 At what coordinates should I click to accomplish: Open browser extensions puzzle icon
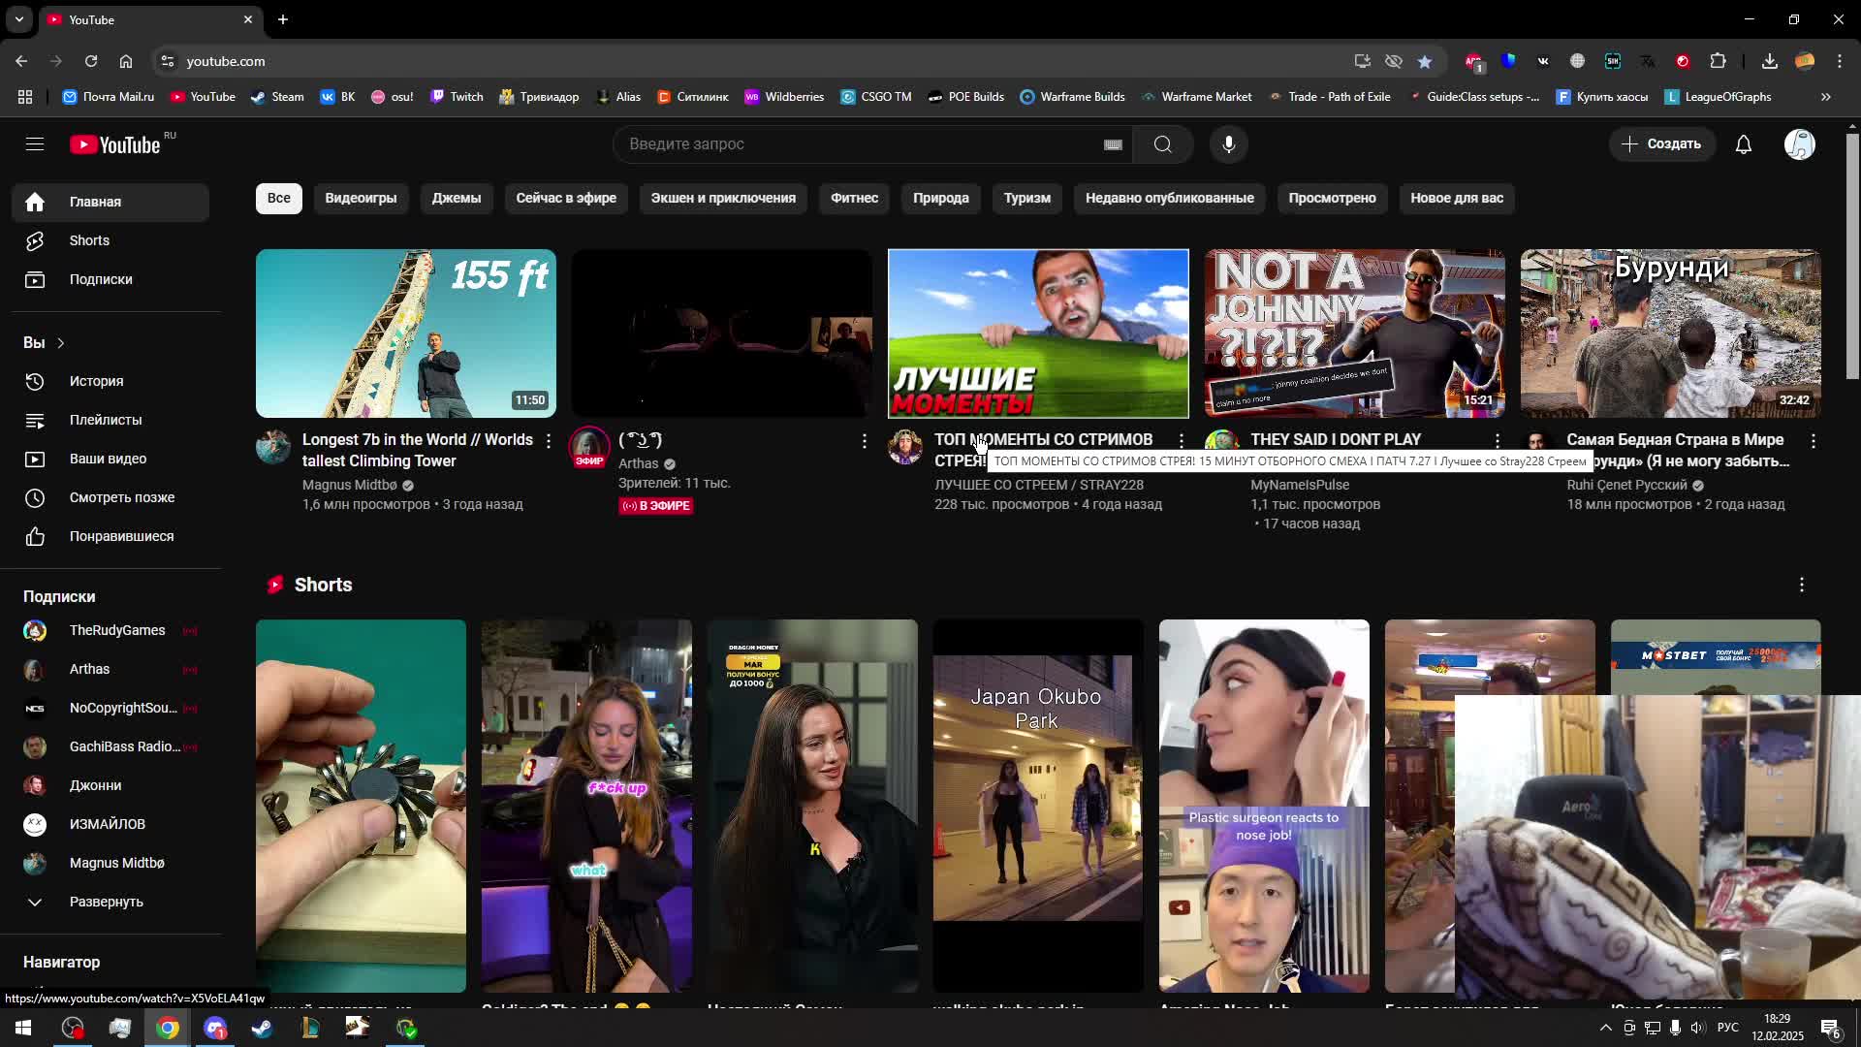click(x=1719, y=61)
